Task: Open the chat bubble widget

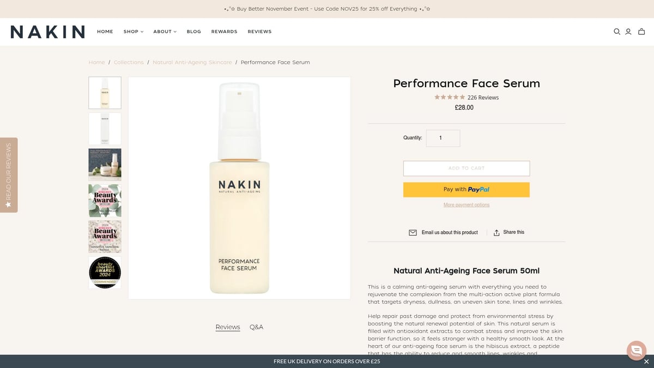Action: coord(636,351)
